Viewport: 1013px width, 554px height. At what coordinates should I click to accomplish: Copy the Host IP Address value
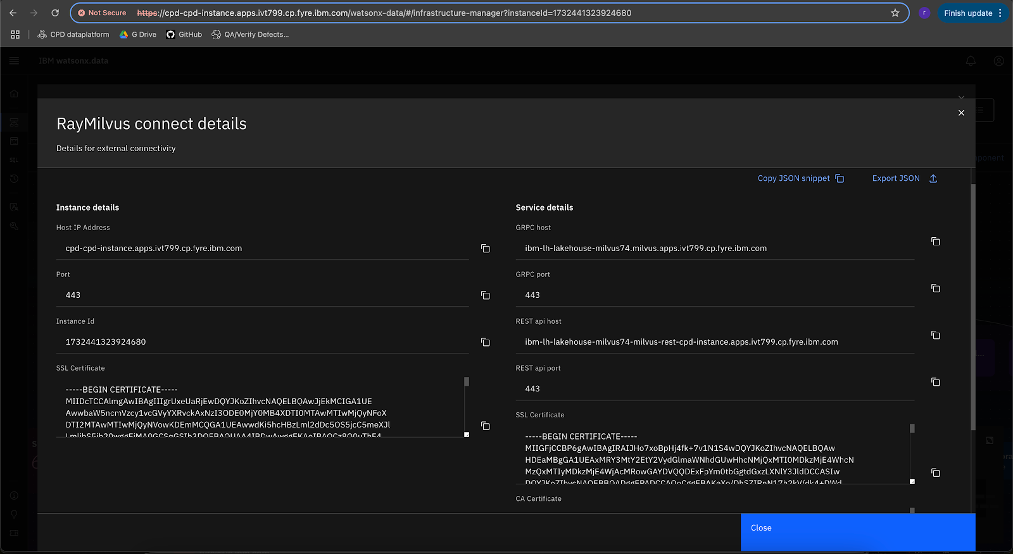click(486, 249)
